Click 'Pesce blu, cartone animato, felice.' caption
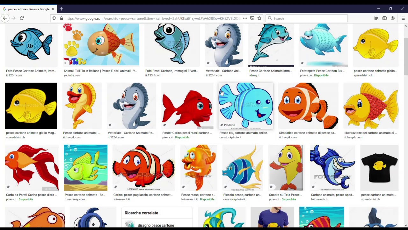The image size is (408, 230). click(243, 133)
